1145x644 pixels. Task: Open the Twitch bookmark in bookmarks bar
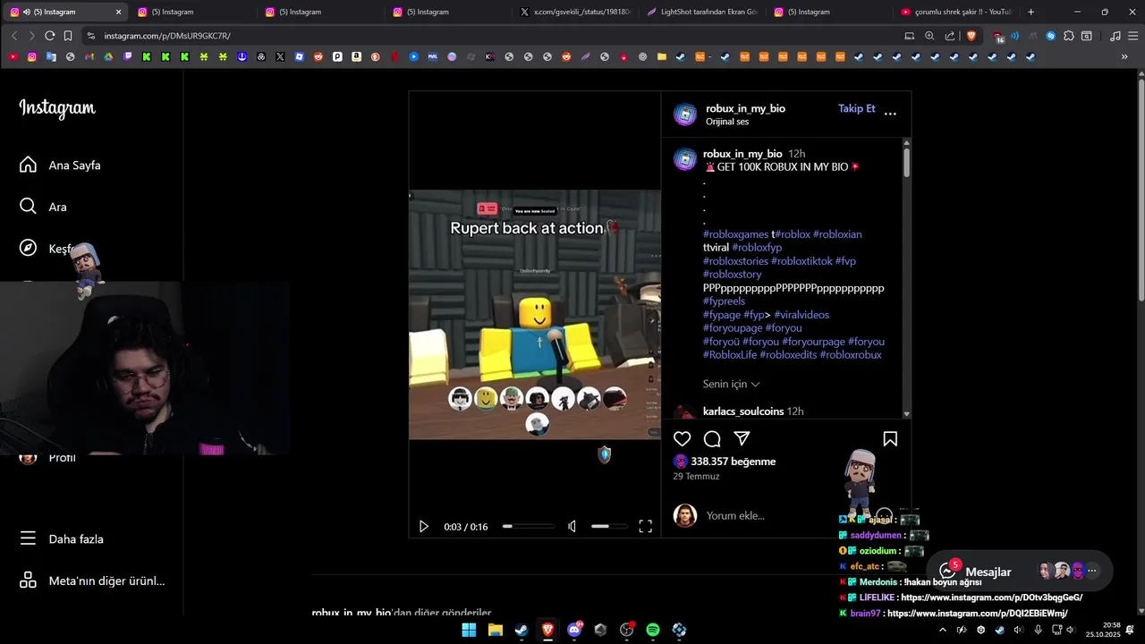128,56
